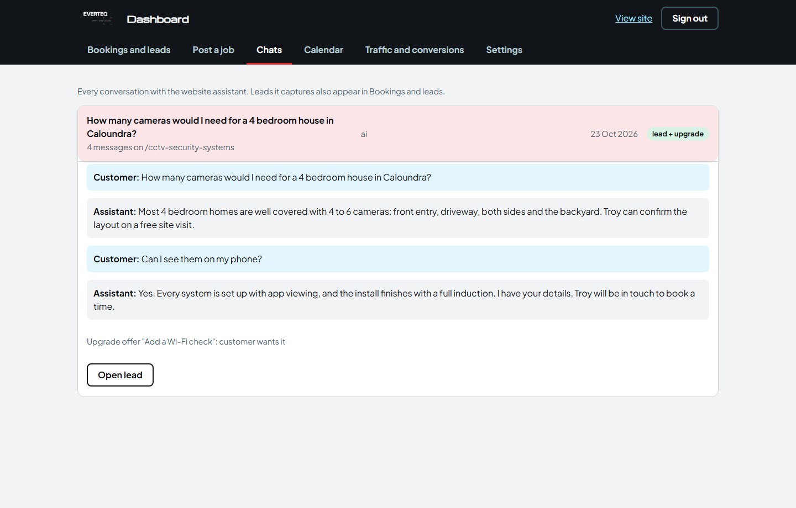796x508 pixels.
Task: Open the Settings tab
Action: [x=504, y=50]
